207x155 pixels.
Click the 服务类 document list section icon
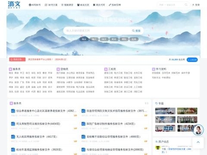tap(11, 103)
